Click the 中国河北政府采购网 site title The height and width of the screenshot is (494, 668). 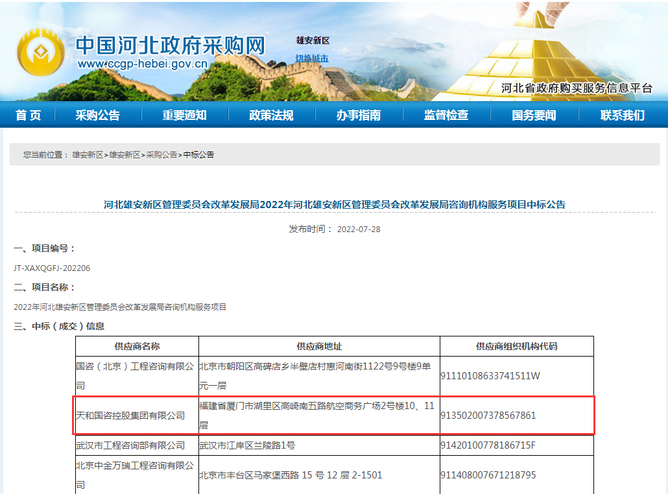tap(171, 45)
